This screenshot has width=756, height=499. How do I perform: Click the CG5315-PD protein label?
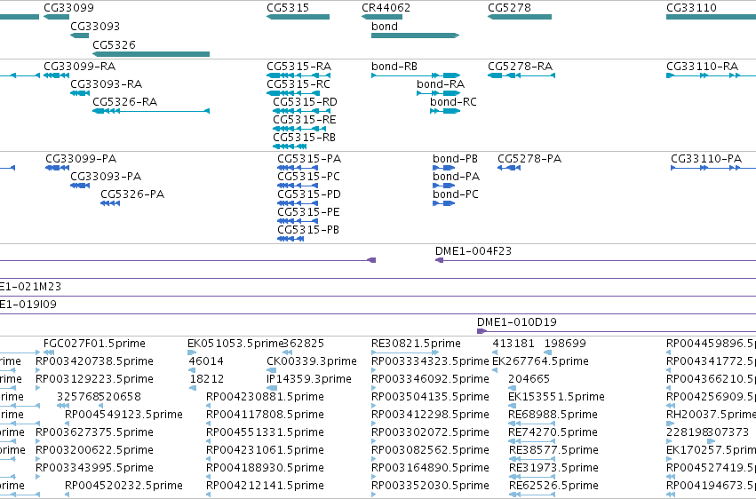pos(309,194)
